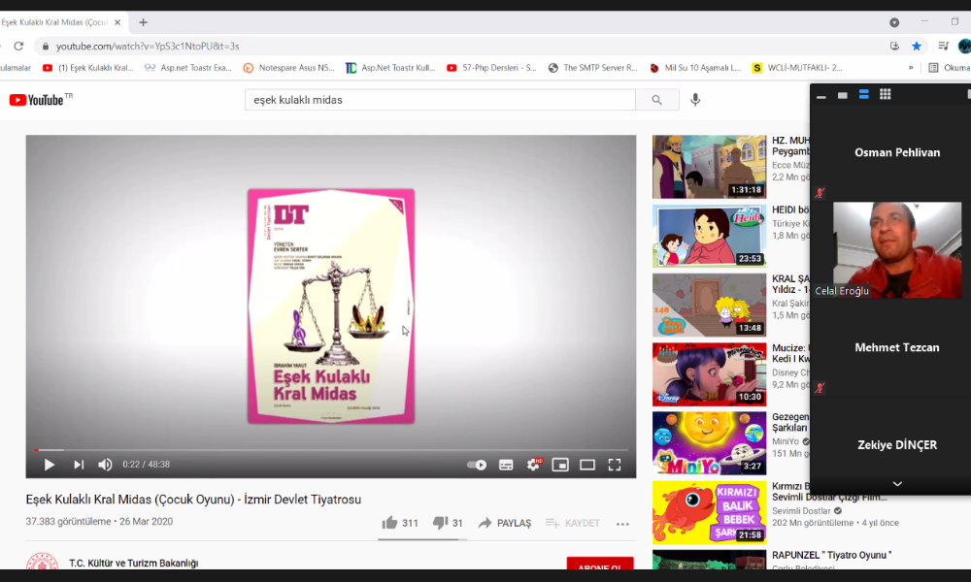Open the more actions menu below video

(x=622, y=524)
